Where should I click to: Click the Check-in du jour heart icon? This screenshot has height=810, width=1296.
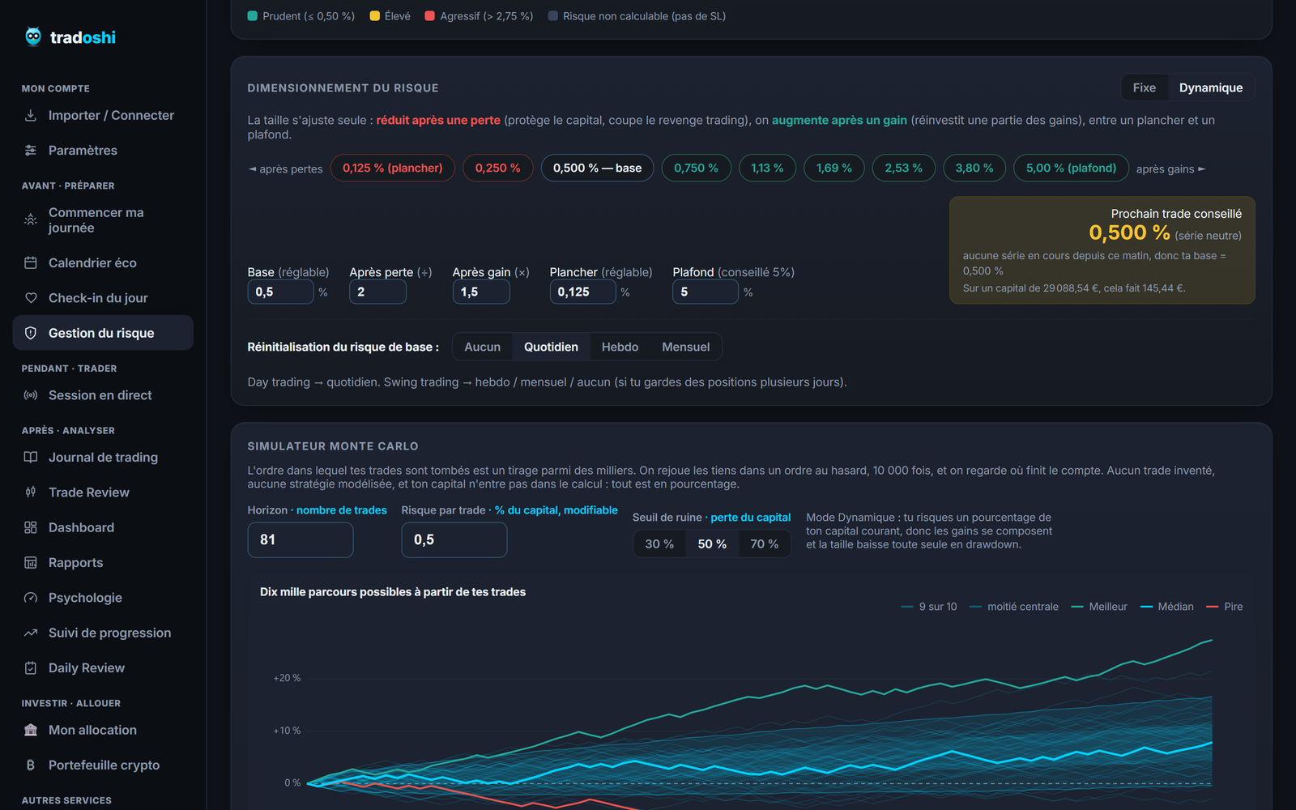31,297
